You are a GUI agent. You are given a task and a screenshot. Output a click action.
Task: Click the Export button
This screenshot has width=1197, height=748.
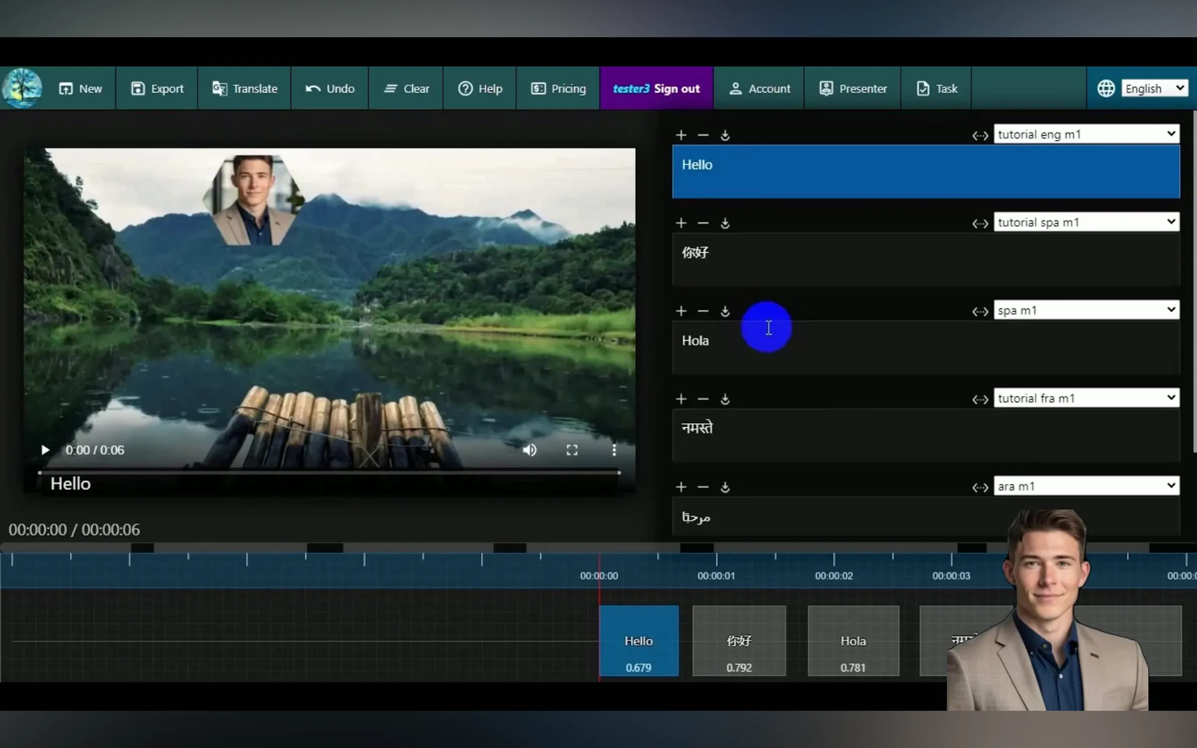click(x=157, y=89)
